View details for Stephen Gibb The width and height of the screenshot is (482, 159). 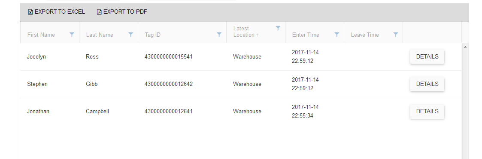(427, 84)
